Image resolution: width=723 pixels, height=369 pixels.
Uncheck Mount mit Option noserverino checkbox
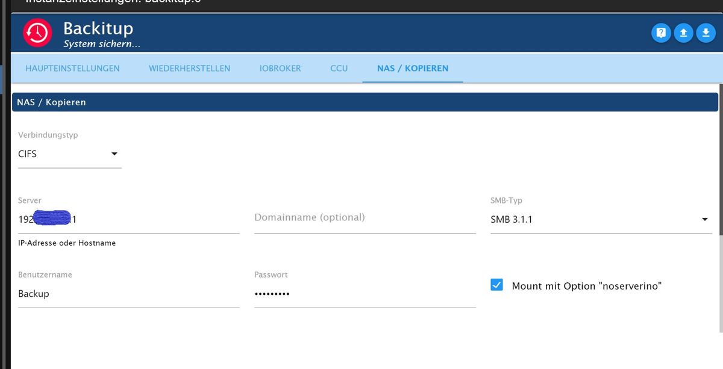(x=496, y=285)
